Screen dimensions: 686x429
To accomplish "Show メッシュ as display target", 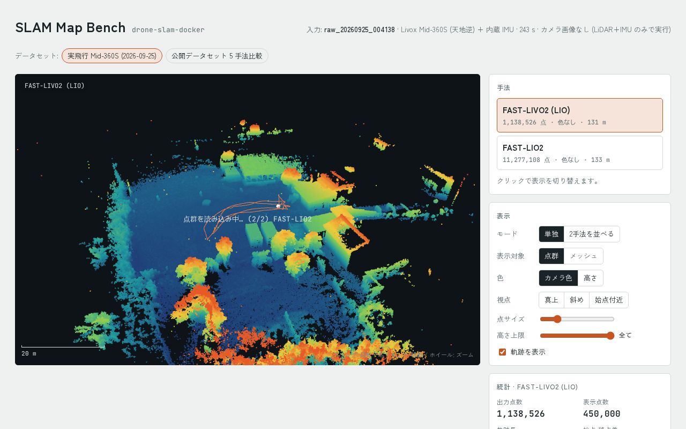I will click(x=584, y=256).
